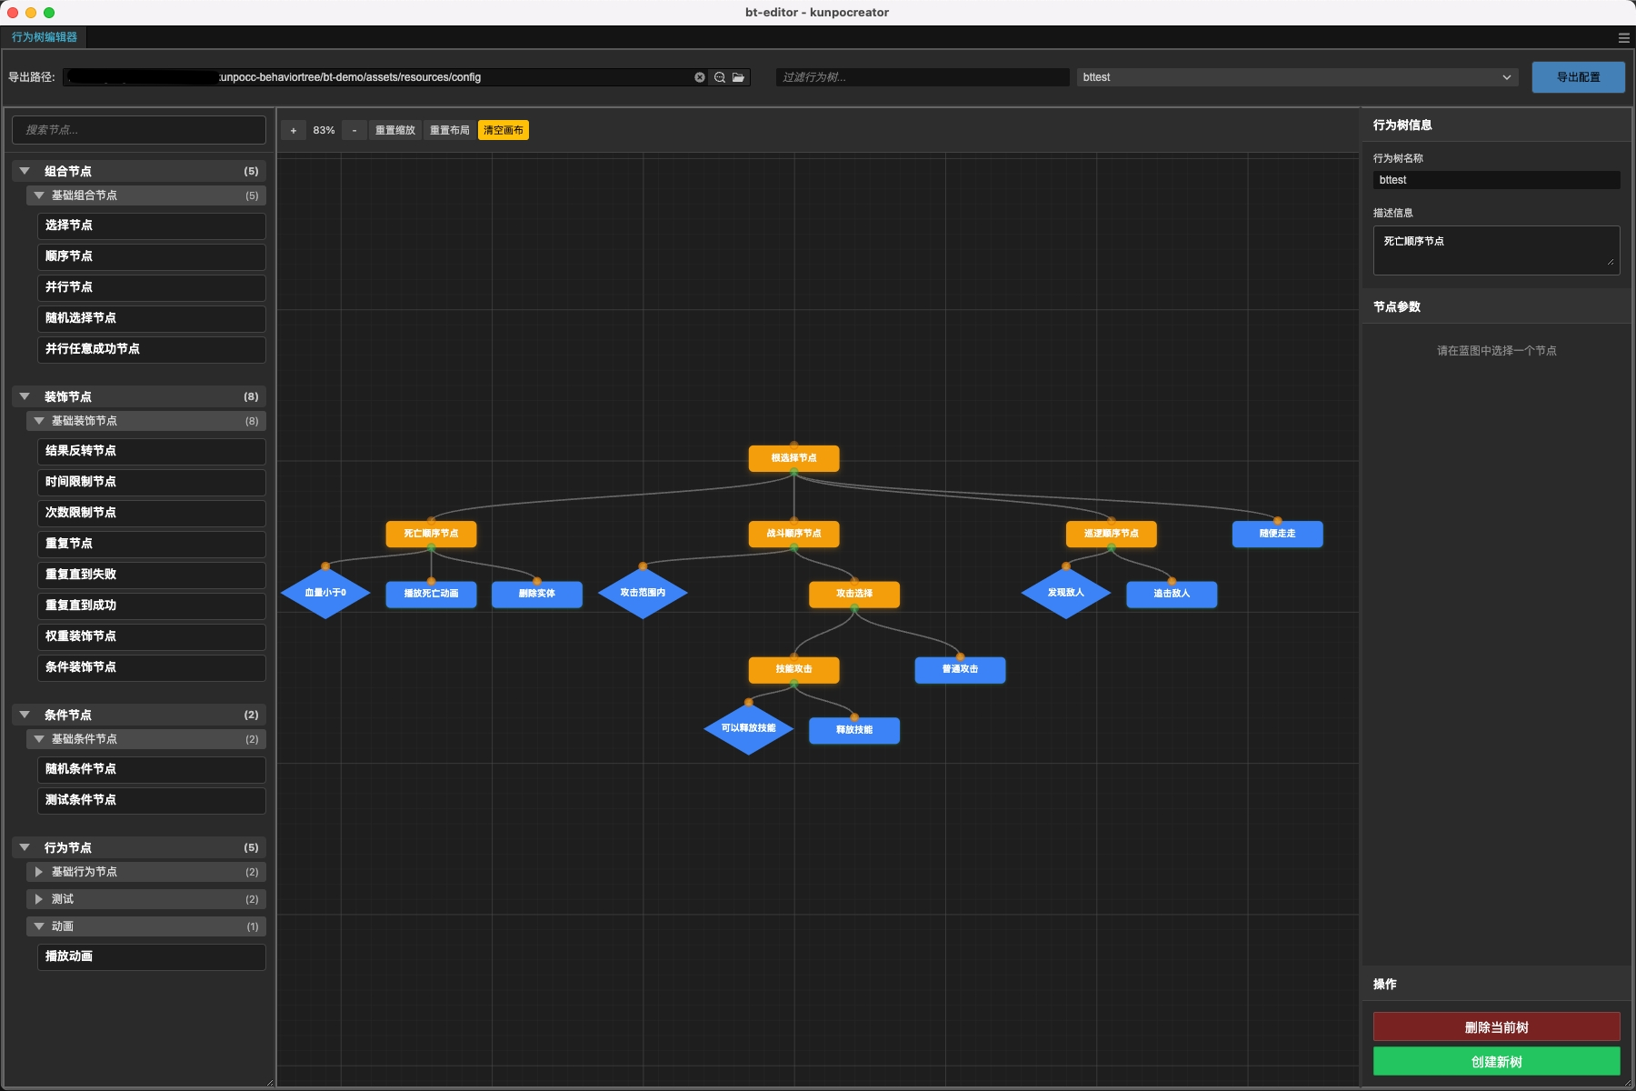Clear the export path field
The width and height of the screenshot is (1636, 1091).
[x=700, y=77]
